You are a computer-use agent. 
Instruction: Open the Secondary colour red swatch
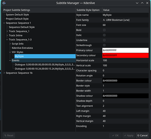coord(125,55)
